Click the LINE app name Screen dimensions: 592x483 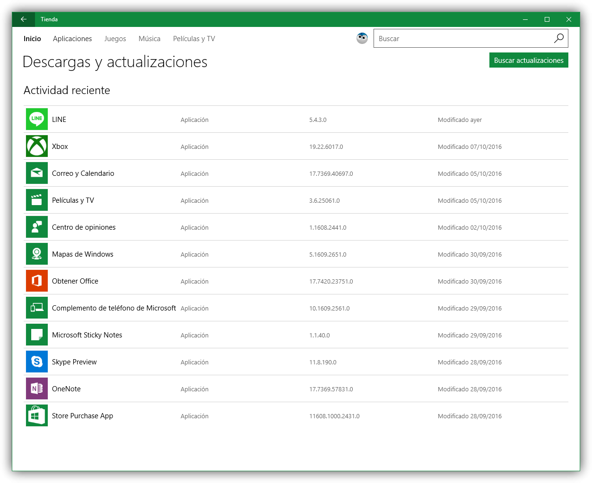(x=59, y=120)
